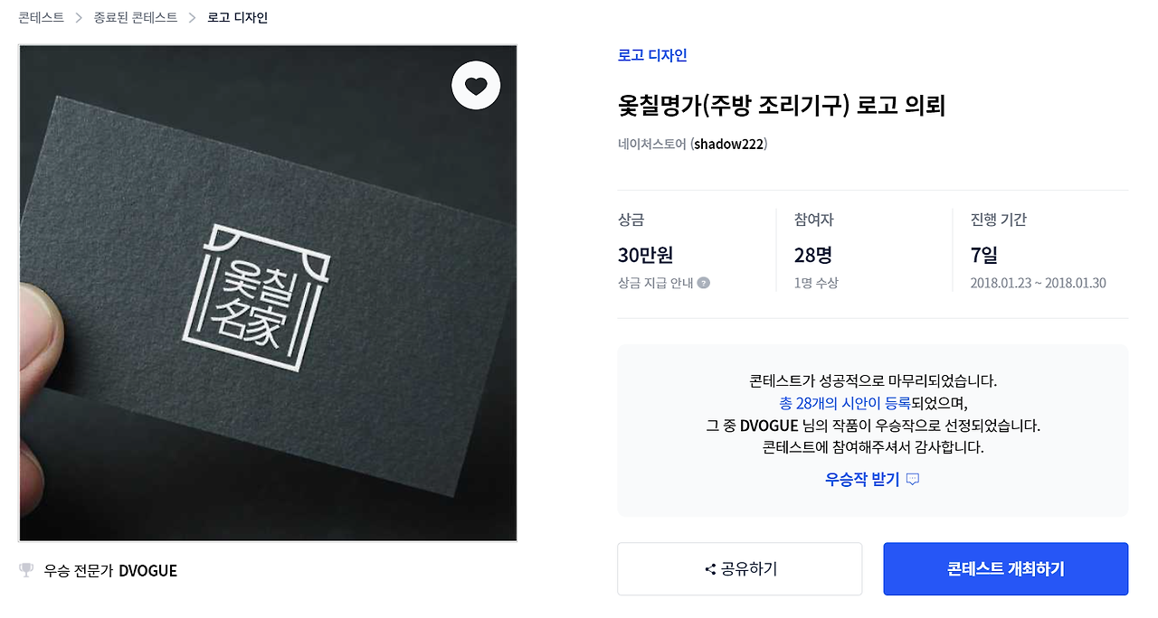Go to 종료된 콘테스트 breadcrumb
Image resolution: width=1158 pixels, height=618 pixels.
pyautogui.click(x=136, y=18)
